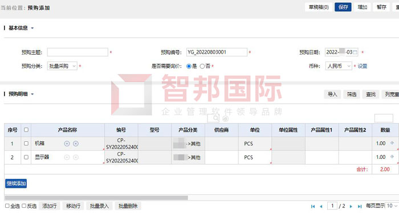
Task: Open the 草稿箱(0) drafts box
Action: pos(319,7)
